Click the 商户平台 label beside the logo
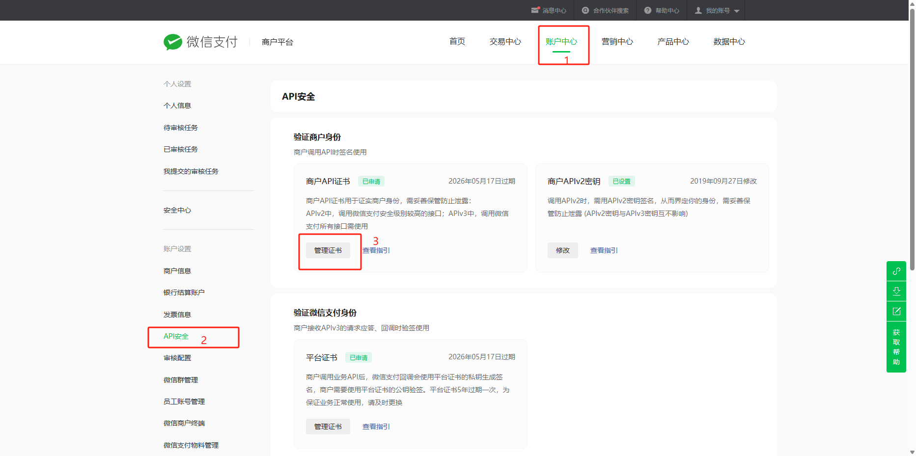 (x=278, y=42)
